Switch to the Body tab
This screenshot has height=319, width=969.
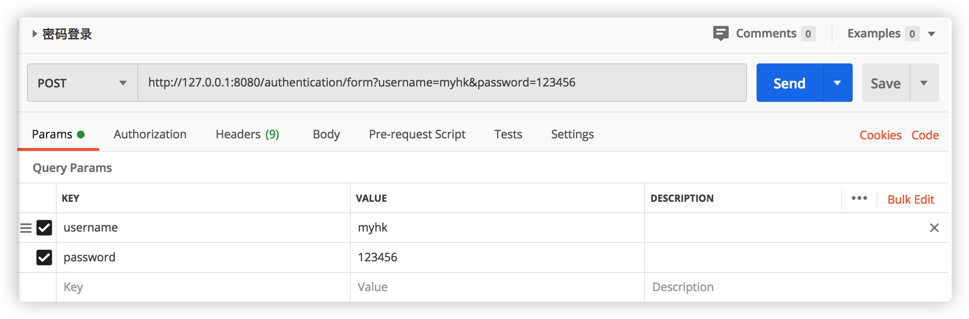click(326, 135)
